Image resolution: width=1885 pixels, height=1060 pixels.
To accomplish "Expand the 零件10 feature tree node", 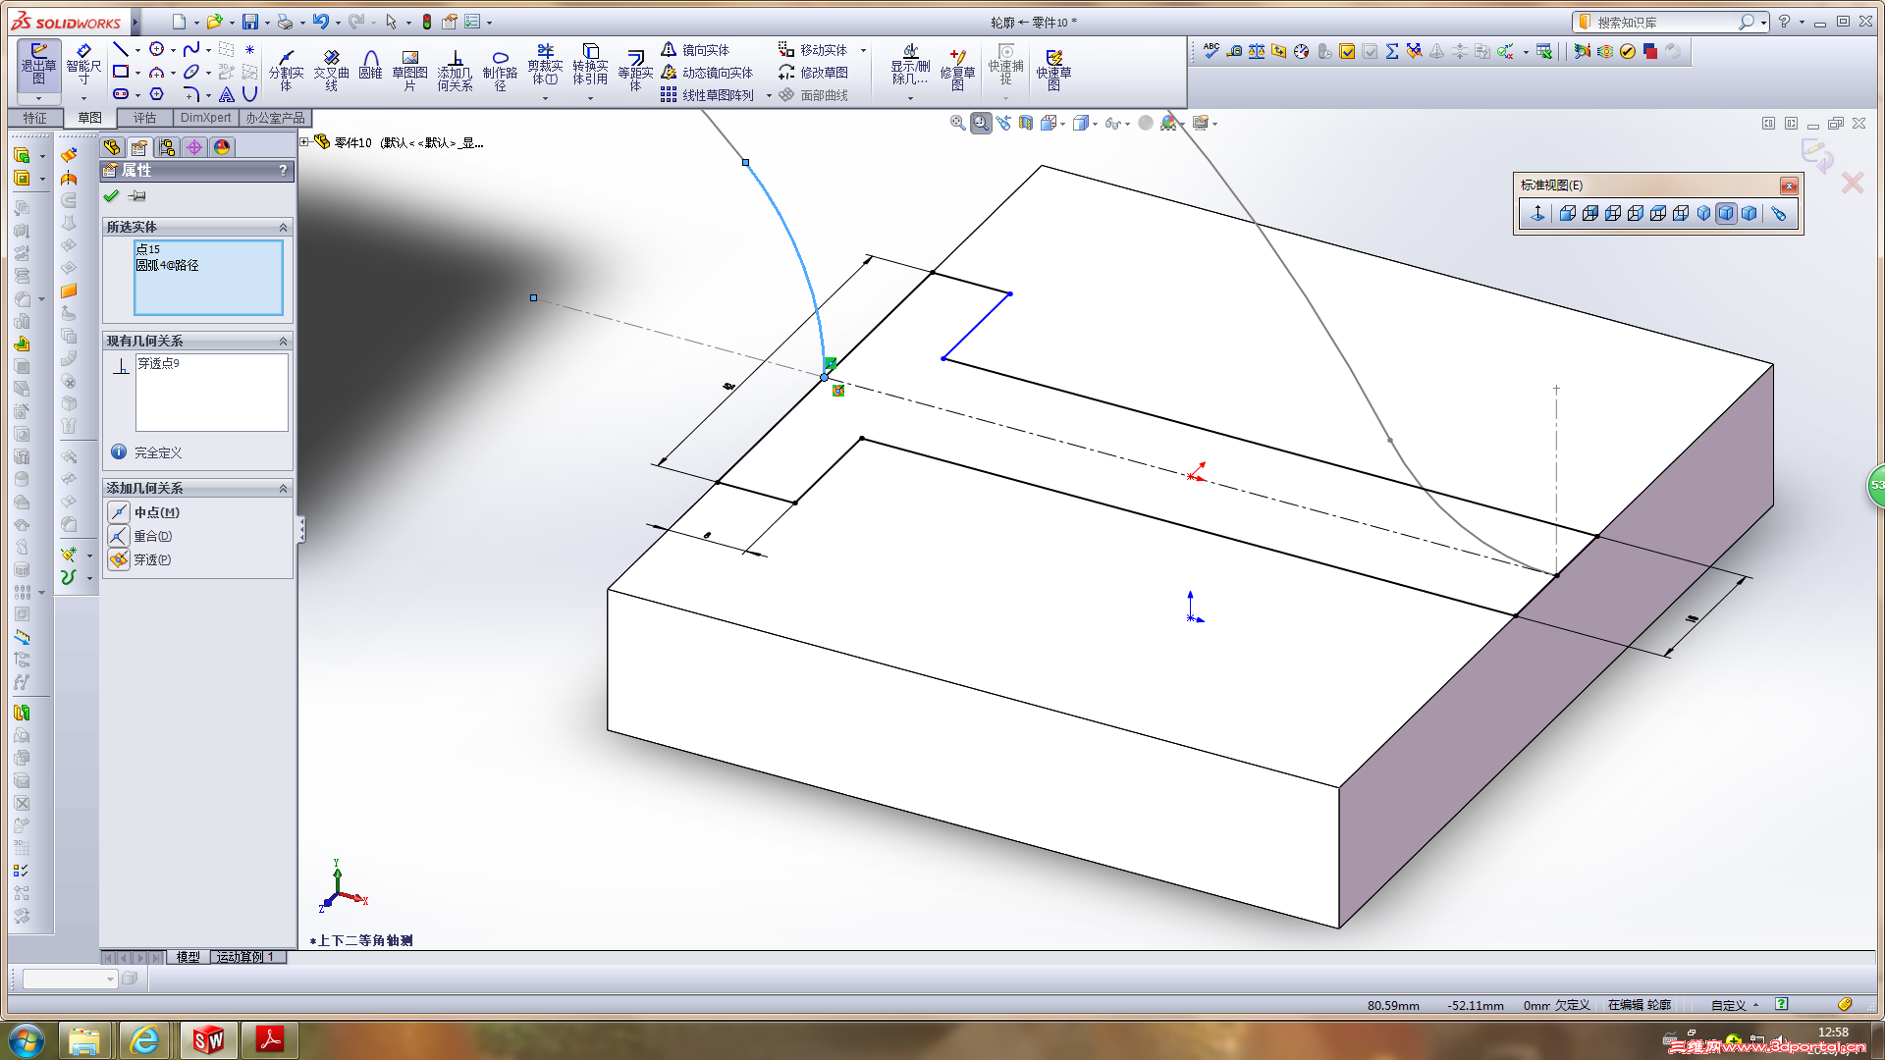I will click(305, 142).
